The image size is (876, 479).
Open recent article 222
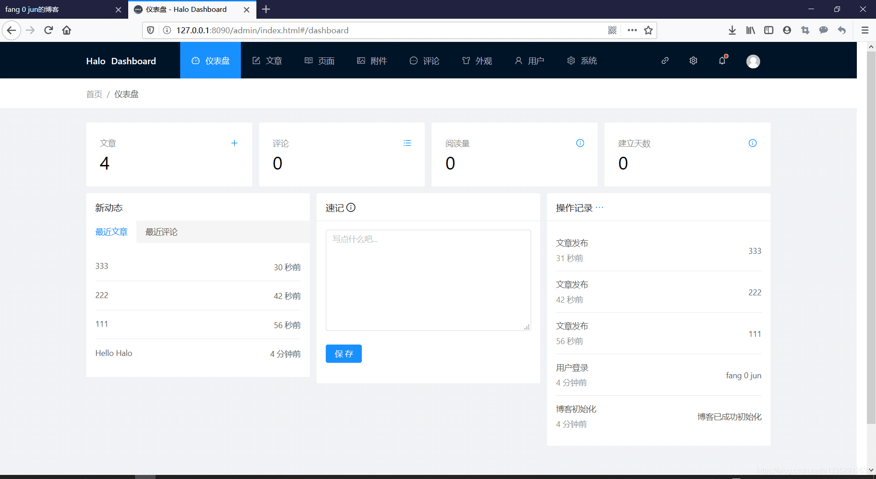pyautogui.click(x=102, y=295)
